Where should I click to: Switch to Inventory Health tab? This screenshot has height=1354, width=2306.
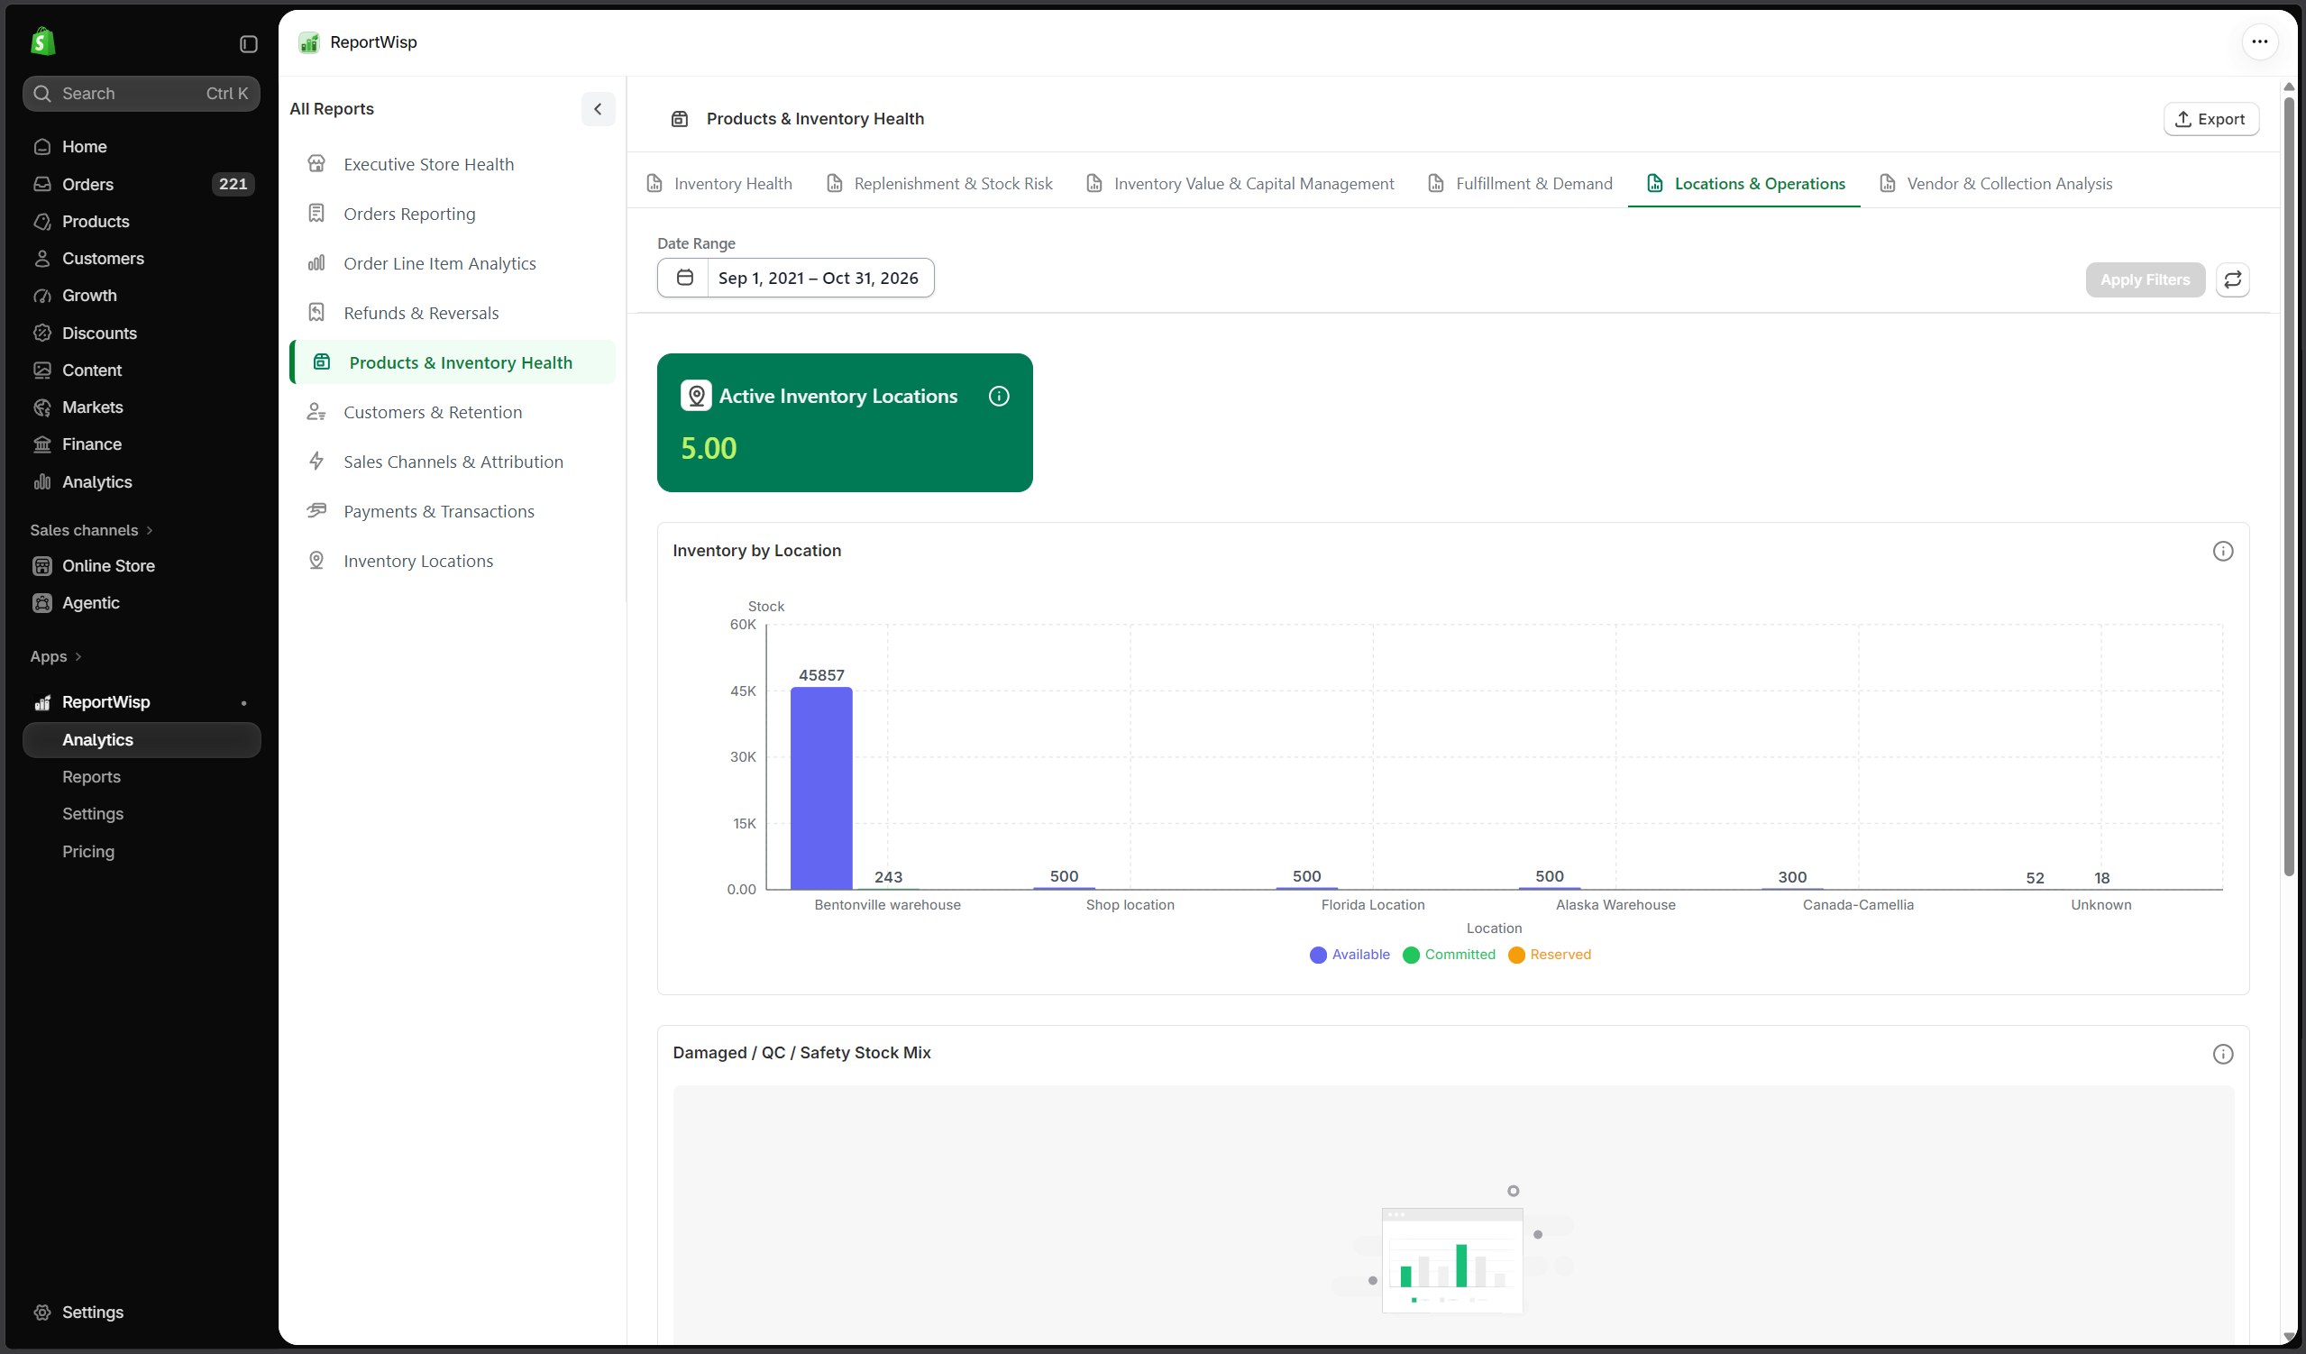point(719,184)
